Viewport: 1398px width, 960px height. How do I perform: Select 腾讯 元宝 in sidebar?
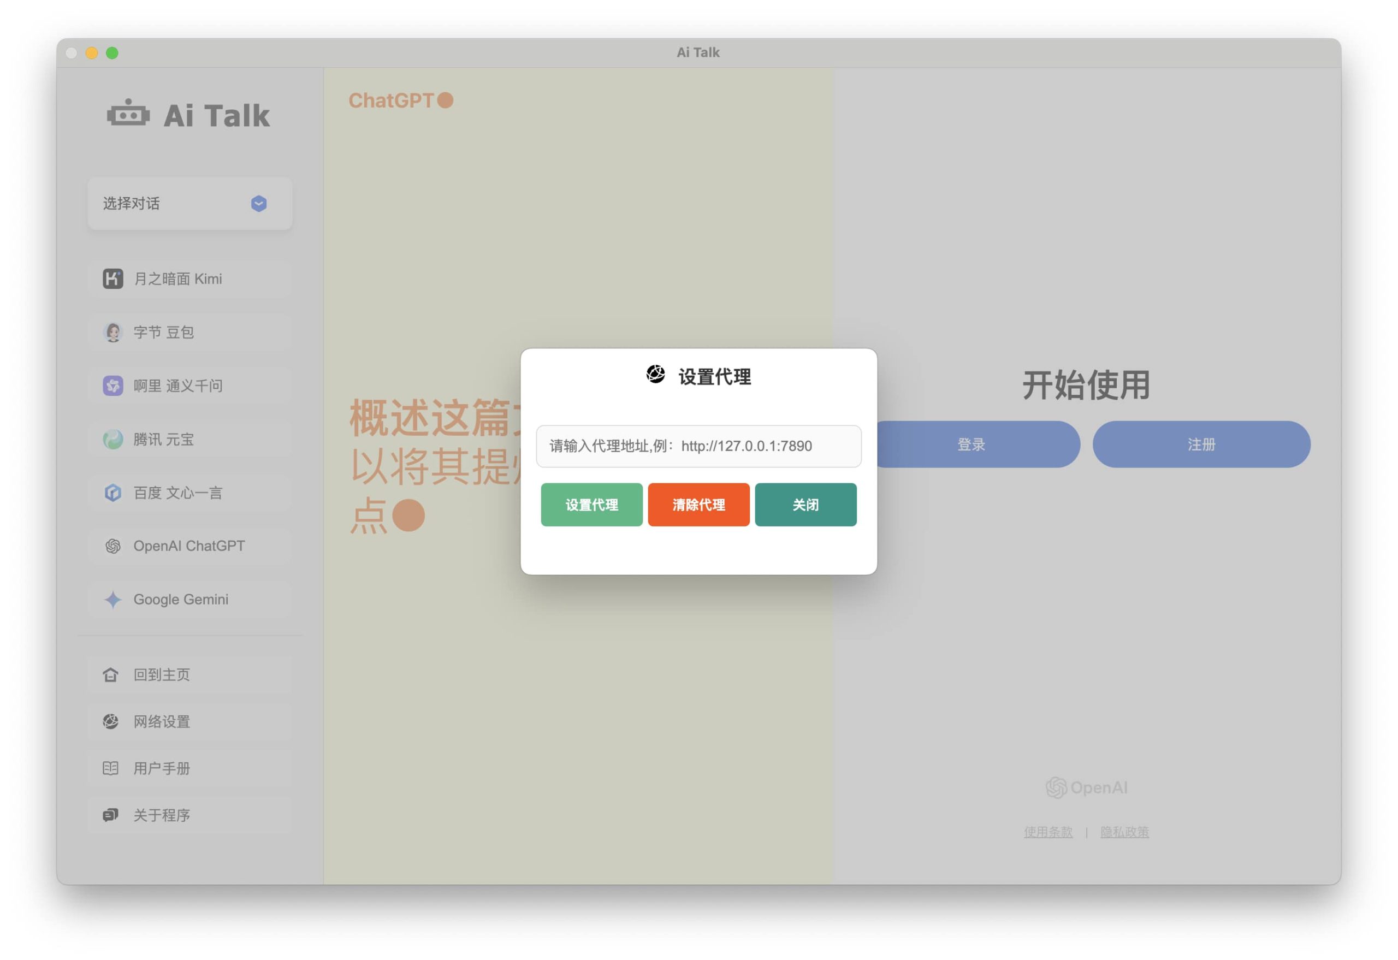(190, 439)
